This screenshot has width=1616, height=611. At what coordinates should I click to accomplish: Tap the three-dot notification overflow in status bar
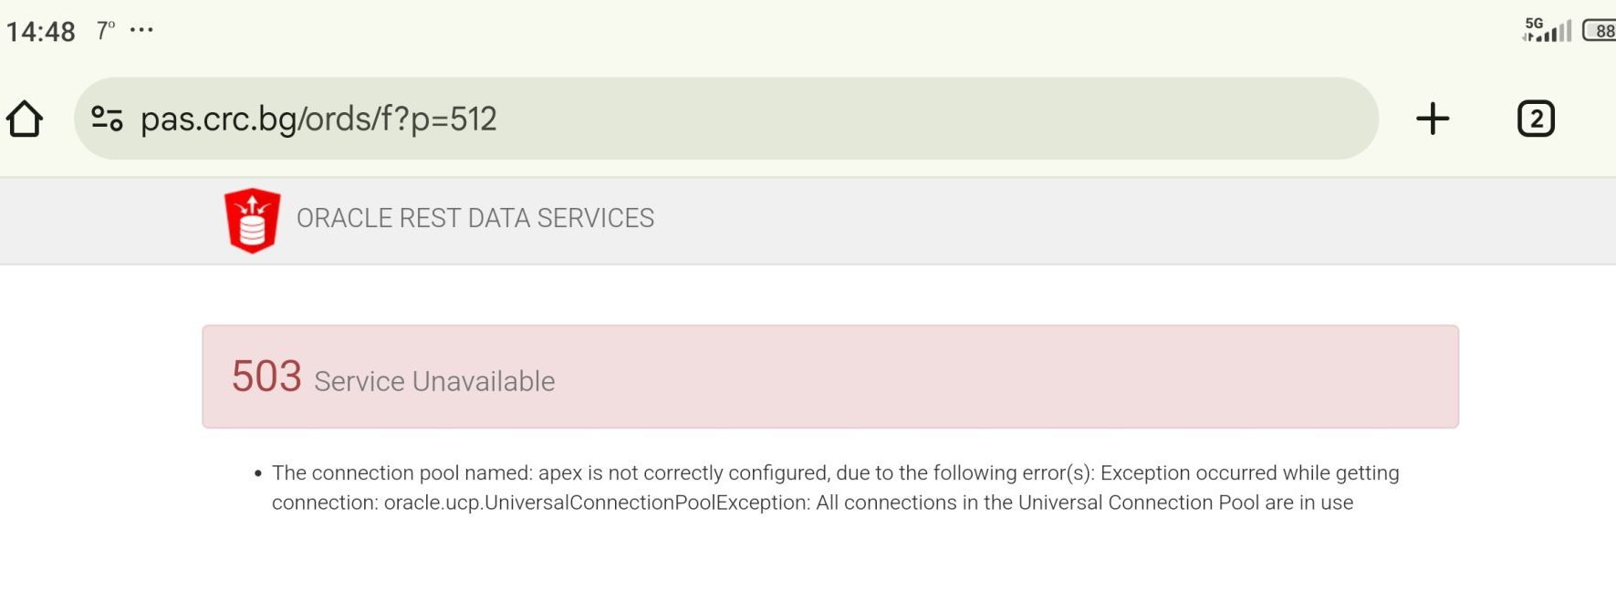pos(141,30)
